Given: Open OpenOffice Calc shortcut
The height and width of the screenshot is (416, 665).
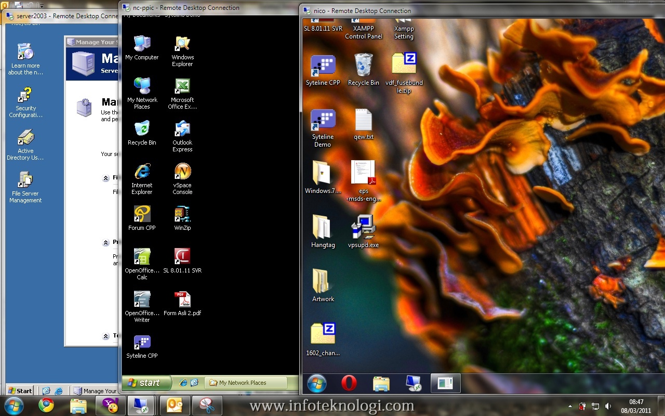Looking at the screenshot, I should pos(142,264).
